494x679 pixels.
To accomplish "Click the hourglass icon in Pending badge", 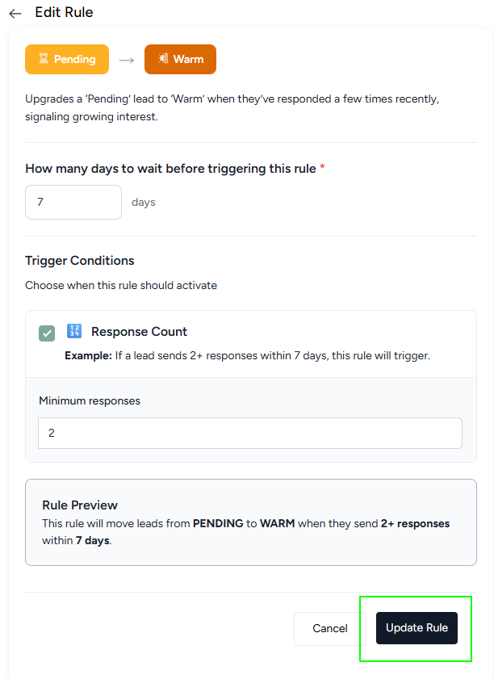I will coord(44,59).
